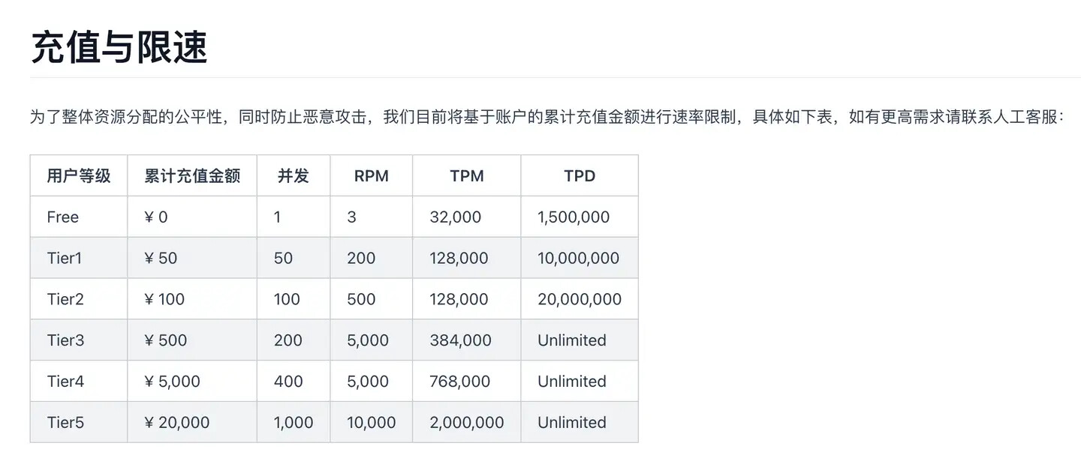Image resolution: width=1081 pixels, height=461 pixels.
Task: Click the Tier4 row label
Action: (x=65, y=382)
